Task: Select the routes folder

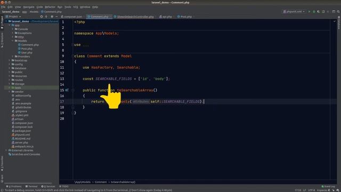Action: click(18, 80)
